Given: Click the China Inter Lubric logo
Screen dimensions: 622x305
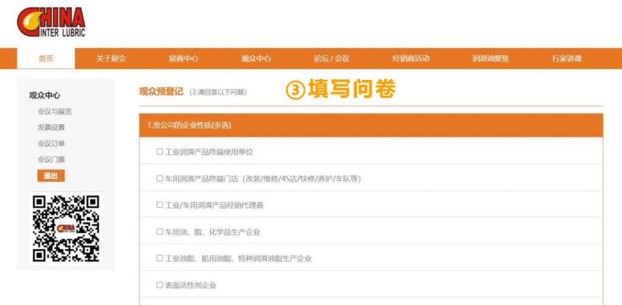Looking at the screenshot, I should pyautogui.click(x=51, y=22).
